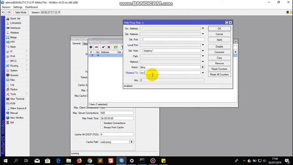Click the Max Fresh Time field
The height and width of the screenshot is (165, 293).
117,118
